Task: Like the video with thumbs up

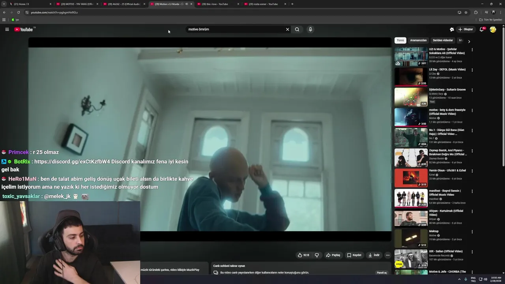Action: click(x=303, y=255)
